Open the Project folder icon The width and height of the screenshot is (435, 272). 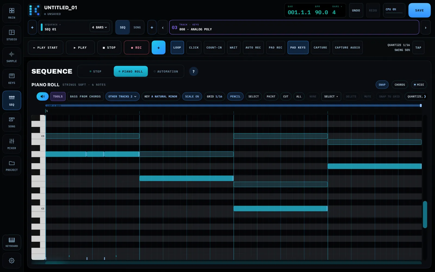[12, 166]
